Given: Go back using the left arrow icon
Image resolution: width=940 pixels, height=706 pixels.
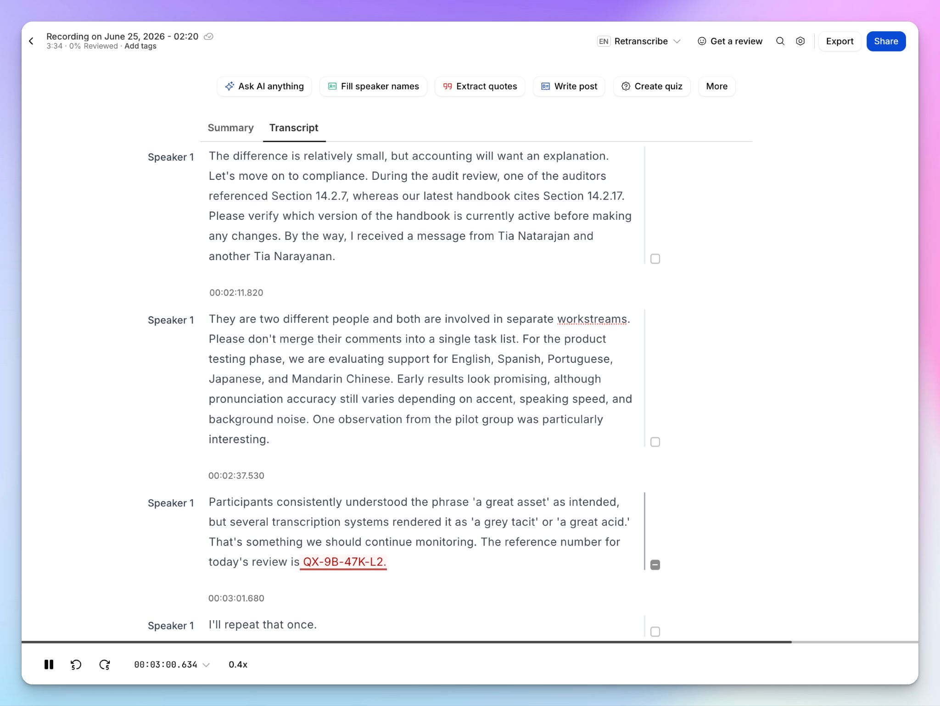Looking at the screenshot, I should (31, 41).
